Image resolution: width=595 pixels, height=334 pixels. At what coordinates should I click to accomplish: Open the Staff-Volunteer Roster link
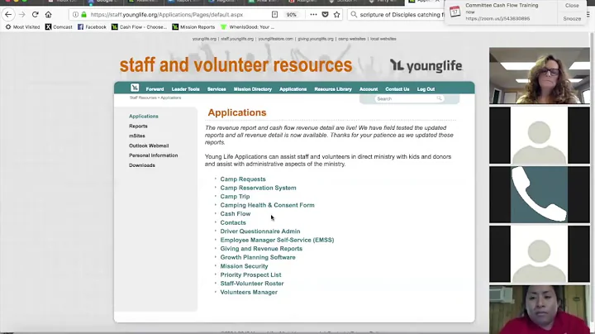[252, 284]
